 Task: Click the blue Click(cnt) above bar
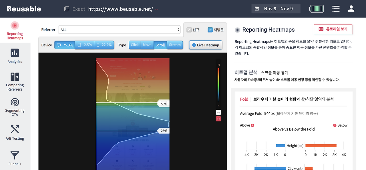point(270,169)
